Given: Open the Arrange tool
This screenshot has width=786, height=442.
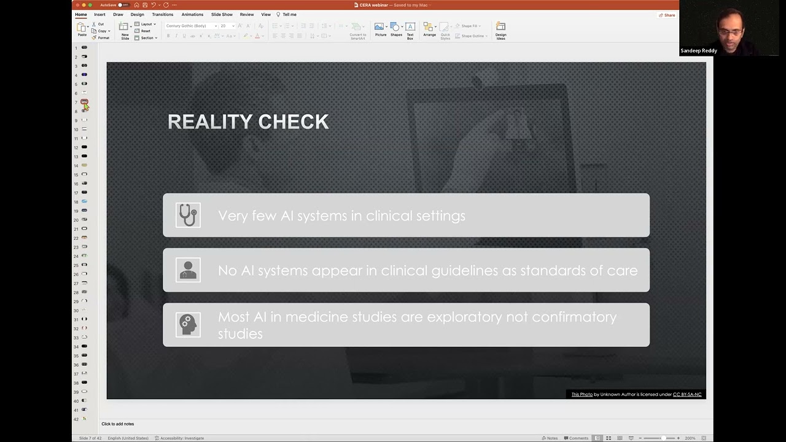Looking at the screenshot, I should point(429,30).
